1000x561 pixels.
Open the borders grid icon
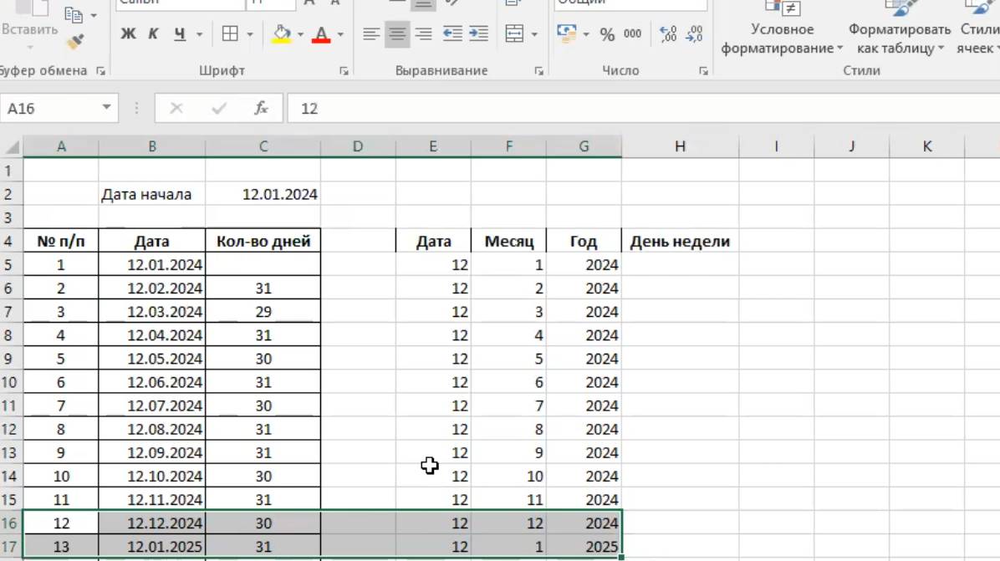(x=230, y=33)
